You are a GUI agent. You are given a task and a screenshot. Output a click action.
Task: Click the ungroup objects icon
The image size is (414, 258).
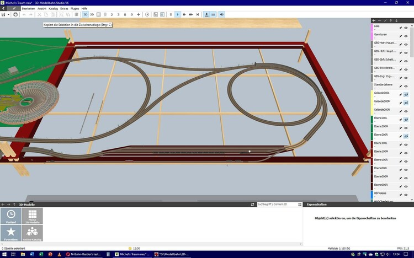pyautogui.click(x=68, y=14)
